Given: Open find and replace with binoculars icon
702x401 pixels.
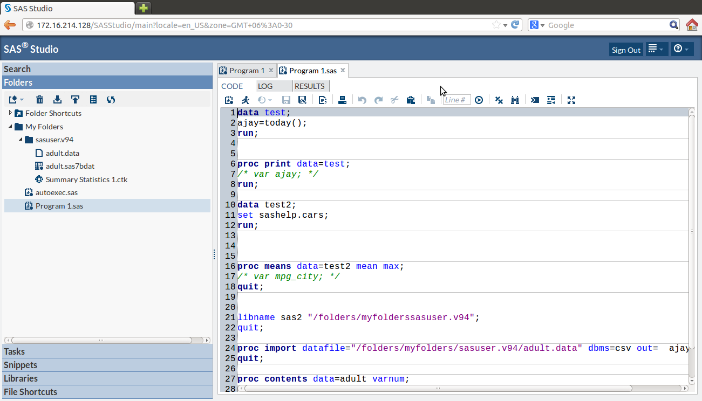Looking at the screenshot, I should [x=515, y=100].
